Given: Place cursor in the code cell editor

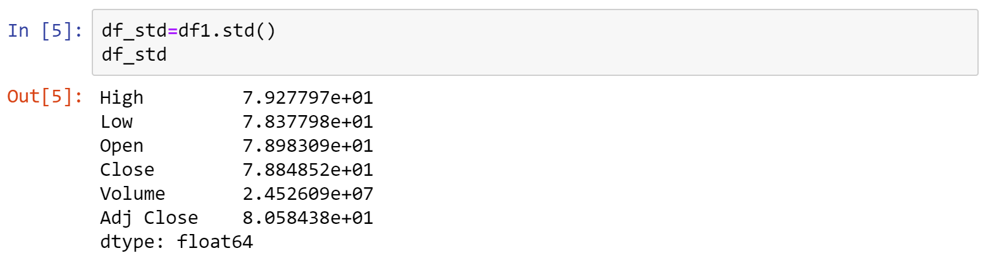Looking at the screenshot, I should click(535, 43).
